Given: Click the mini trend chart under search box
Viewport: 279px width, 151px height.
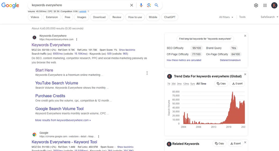Looking at the screenshot, I should point(83,11).
